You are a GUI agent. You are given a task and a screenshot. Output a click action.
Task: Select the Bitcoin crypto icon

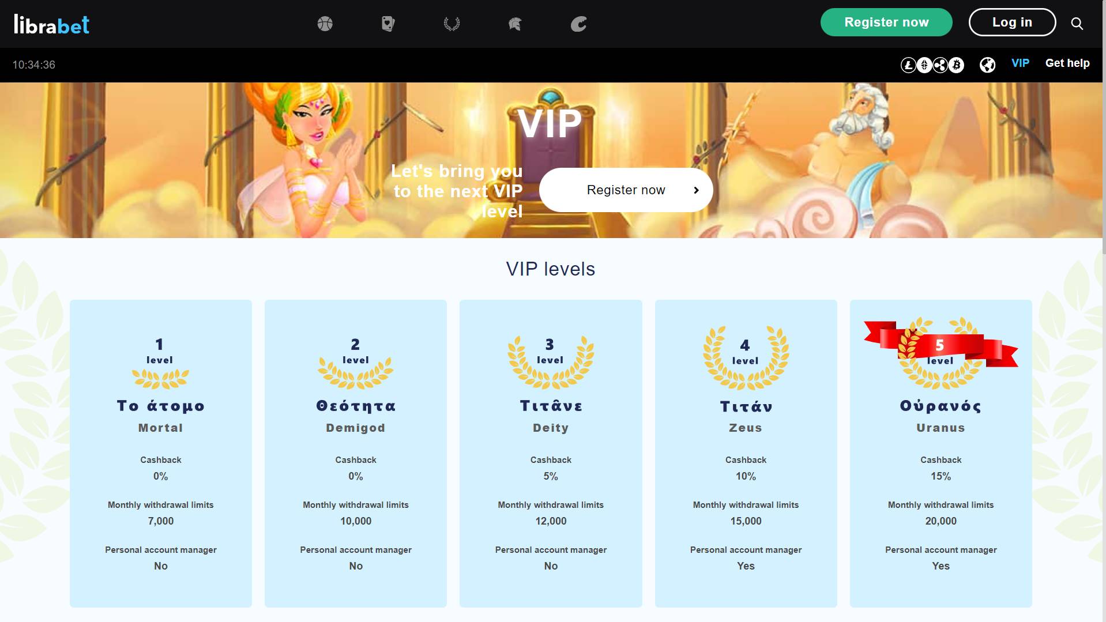pyautogui.click(x=956, y=65)
